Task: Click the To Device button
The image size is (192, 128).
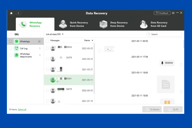Action: click(x=152, y=109)
